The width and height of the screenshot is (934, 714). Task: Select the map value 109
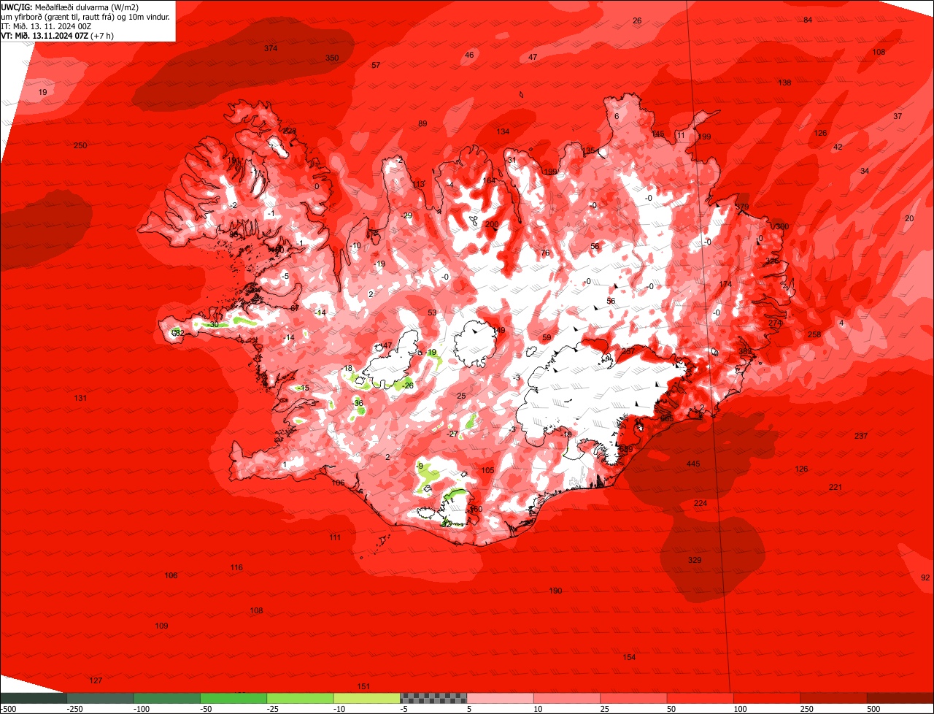click(161, 626)
